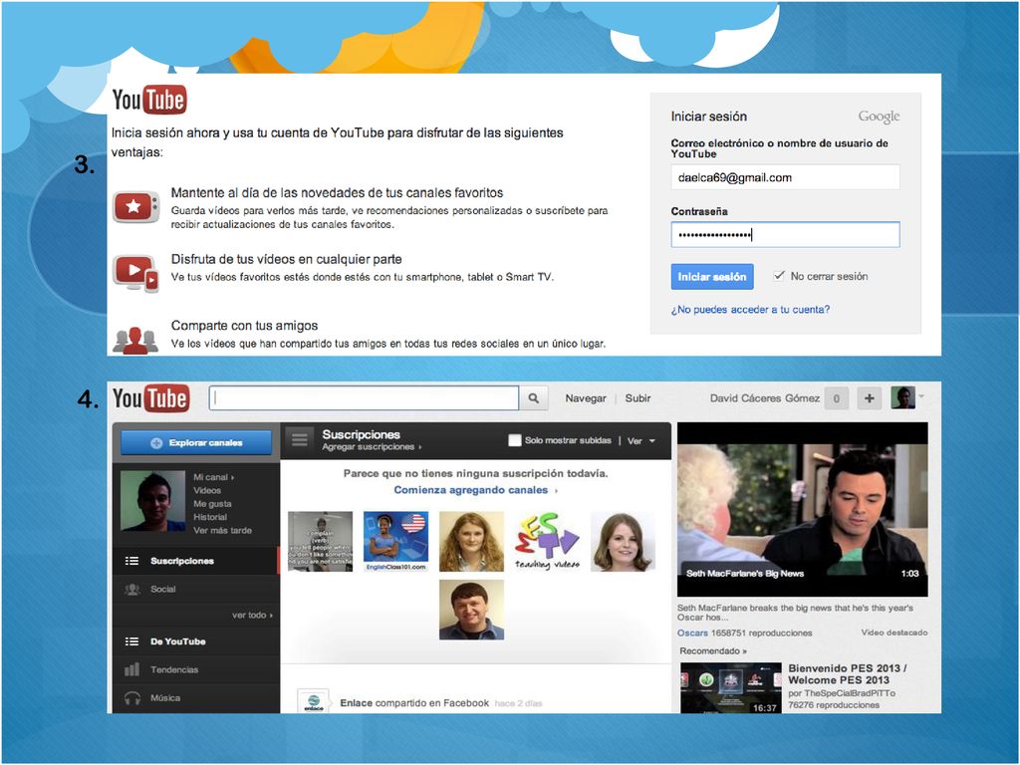Image resolution: width=1020 pixels, height=765 pixels.
Task: Open the EnglishClass101.com channel thumbnail
Action: (x=395, y=541)
